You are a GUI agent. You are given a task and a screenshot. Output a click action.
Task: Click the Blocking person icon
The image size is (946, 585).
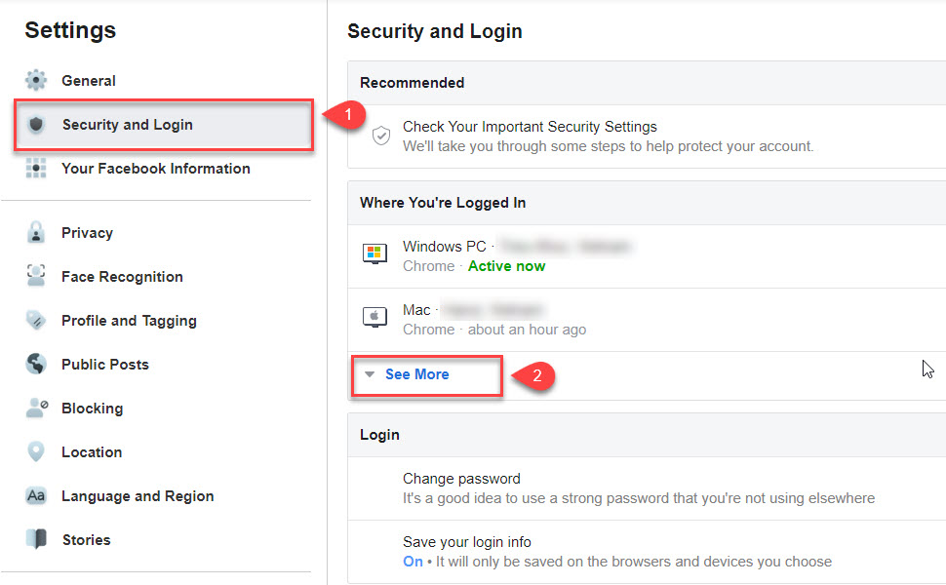(x=37, y=408)
